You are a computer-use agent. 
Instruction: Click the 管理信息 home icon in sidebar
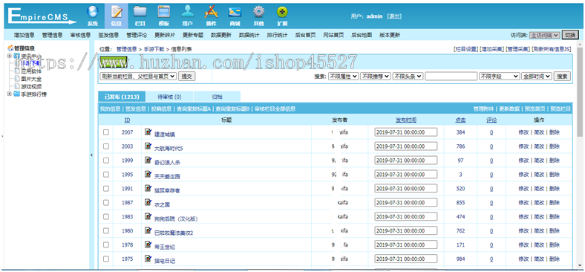10,48
